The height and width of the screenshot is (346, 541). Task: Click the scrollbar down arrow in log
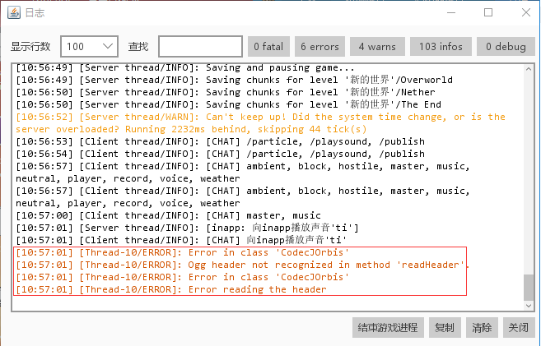pyautogui.click(x=529, y=306)
